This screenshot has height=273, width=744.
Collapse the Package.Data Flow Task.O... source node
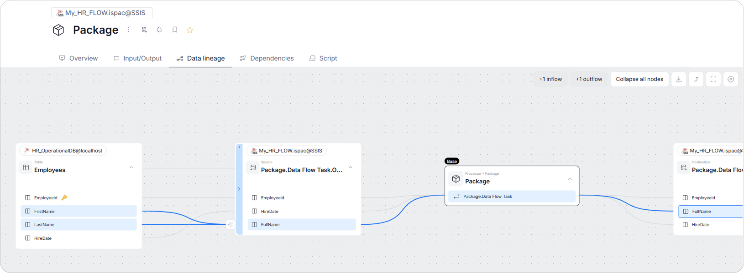coord(351,167)
